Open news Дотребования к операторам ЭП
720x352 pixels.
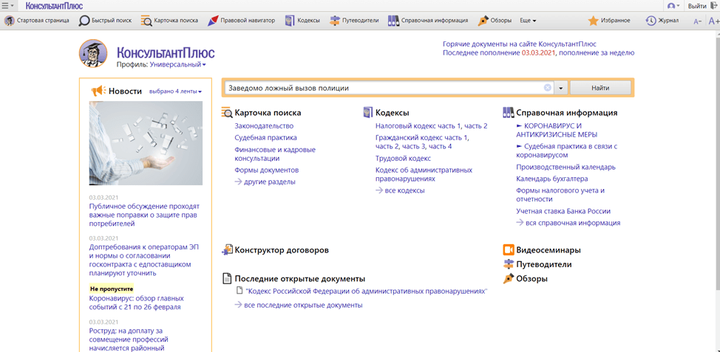pos(144,260)
